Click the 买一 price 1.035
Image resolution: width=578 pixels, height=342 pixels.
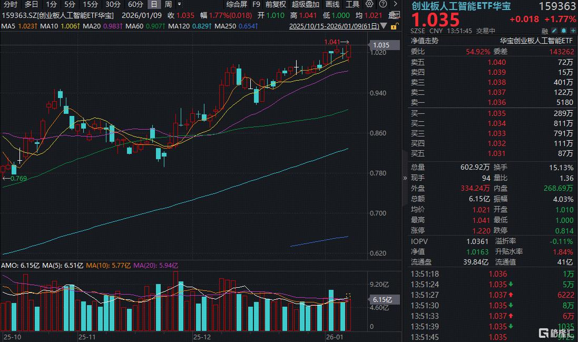coord(496,113)
